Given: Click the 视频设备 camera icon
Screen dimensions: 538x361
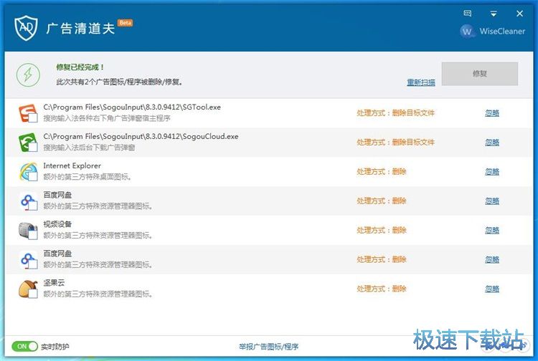Looking at the screenshot, I should (x=29, y=230).
